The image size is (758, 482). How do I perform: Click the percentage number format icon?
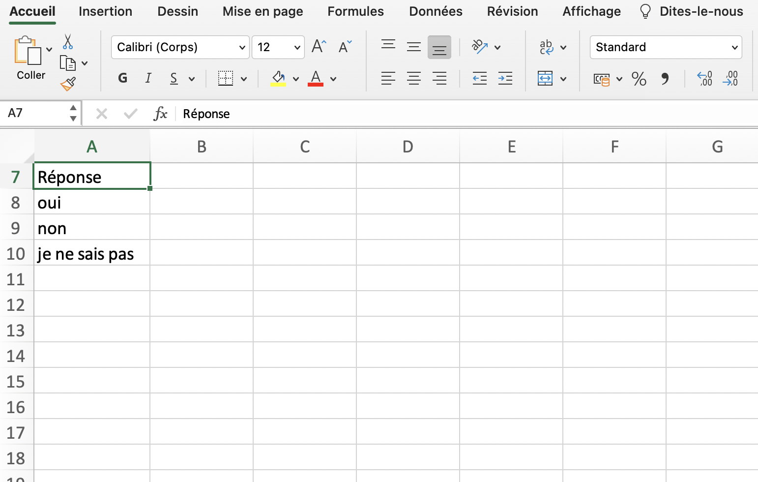(x=639, y=79)
